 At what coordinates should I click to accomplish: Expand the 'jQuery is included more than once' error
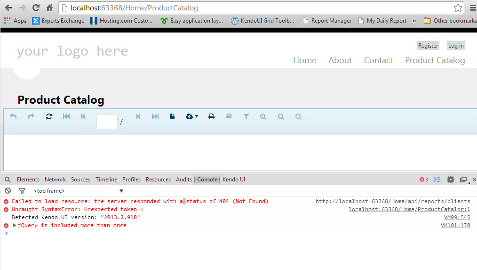point(14,225)
